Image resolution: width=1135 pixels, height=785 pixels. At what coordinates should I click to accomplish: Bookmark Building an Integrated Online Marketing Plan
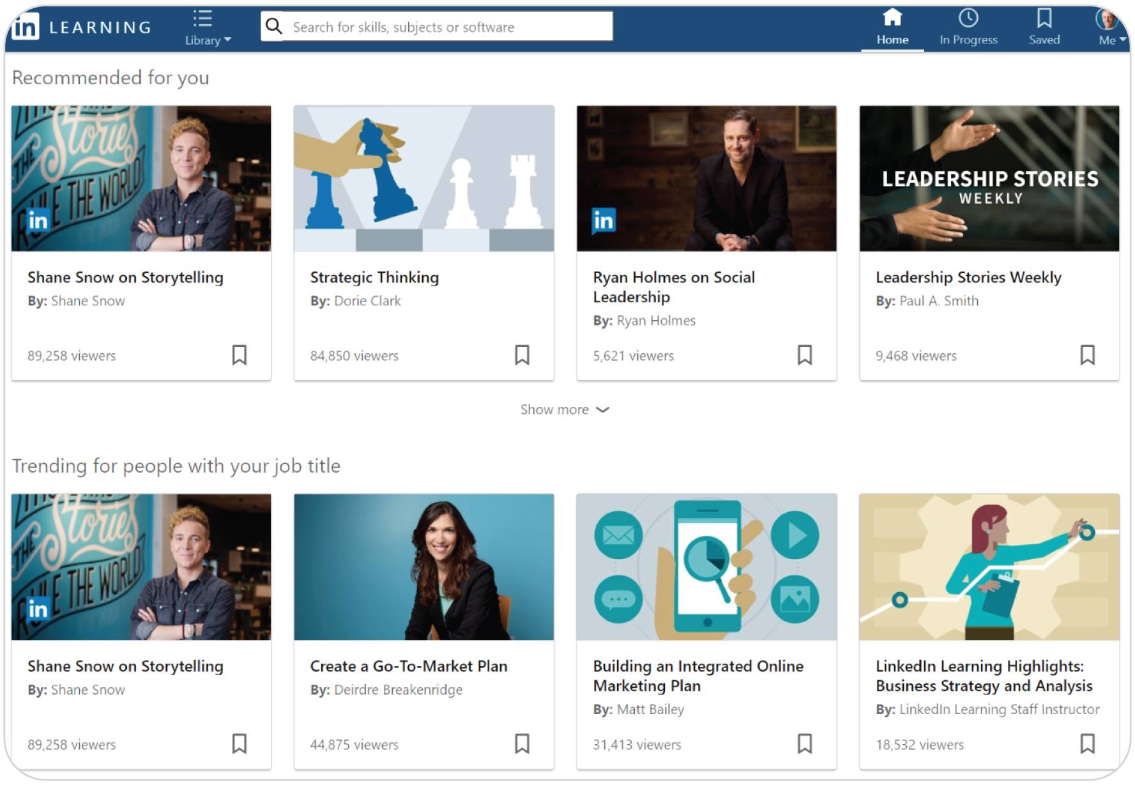coord(804,744)
